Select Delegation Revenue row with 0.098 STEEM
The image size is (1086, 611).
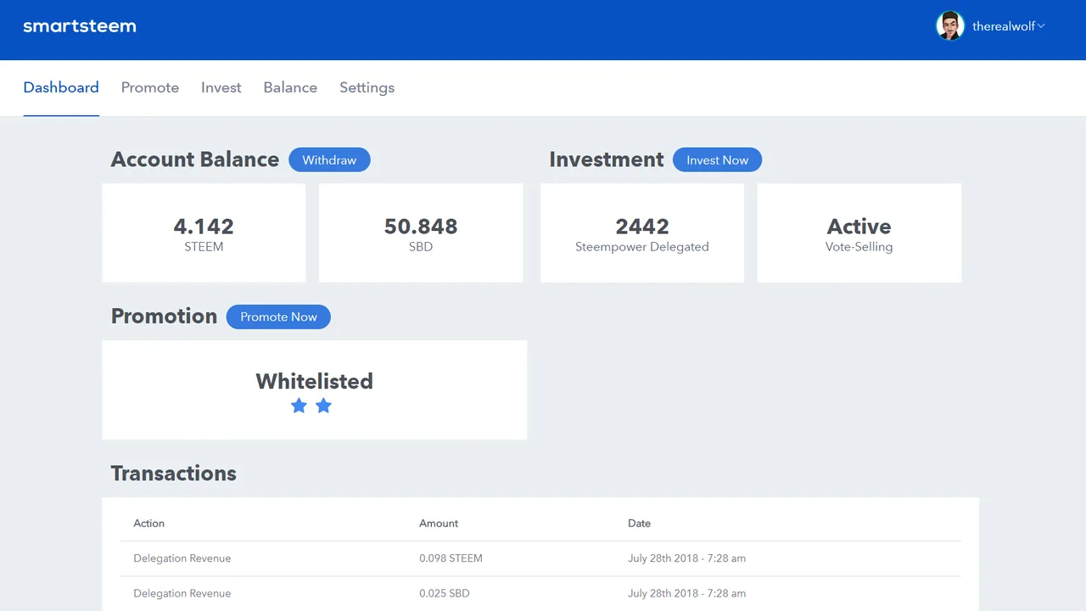540,558
